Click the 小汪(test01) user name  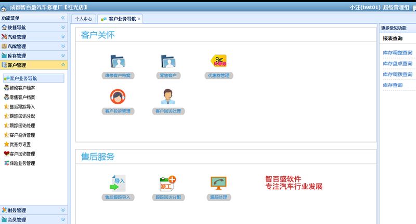point(366,8)
